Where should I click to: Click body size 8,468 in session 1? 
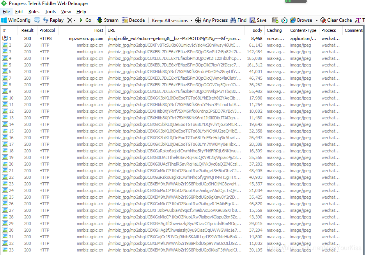(x=257, y=38)
